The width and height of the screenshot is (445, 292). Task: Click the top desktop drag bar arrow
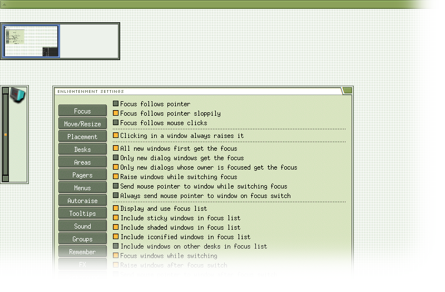point(4,4)
